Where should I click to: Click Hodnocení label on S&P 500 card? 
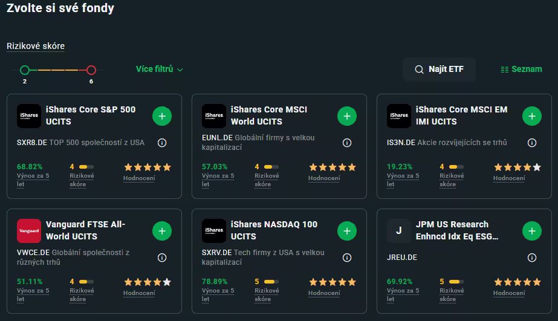139,178
